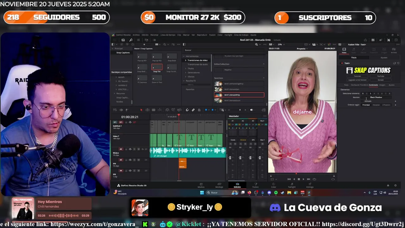Add a marker with the blue marker icon
Image resolution: width=405 pixels, height=228 pixels.
click(x=213, y=110)
